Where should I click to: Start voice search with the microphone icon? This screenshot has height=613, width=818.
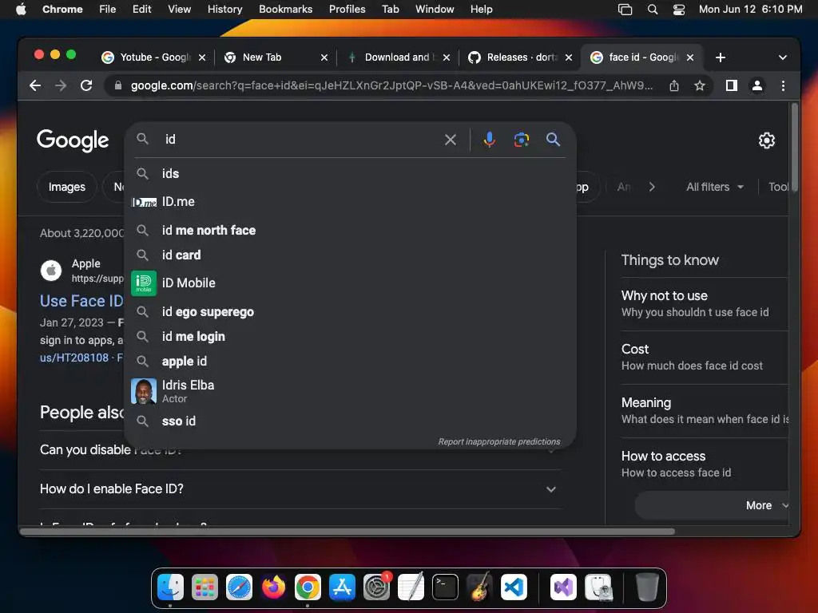coord(490,140)
